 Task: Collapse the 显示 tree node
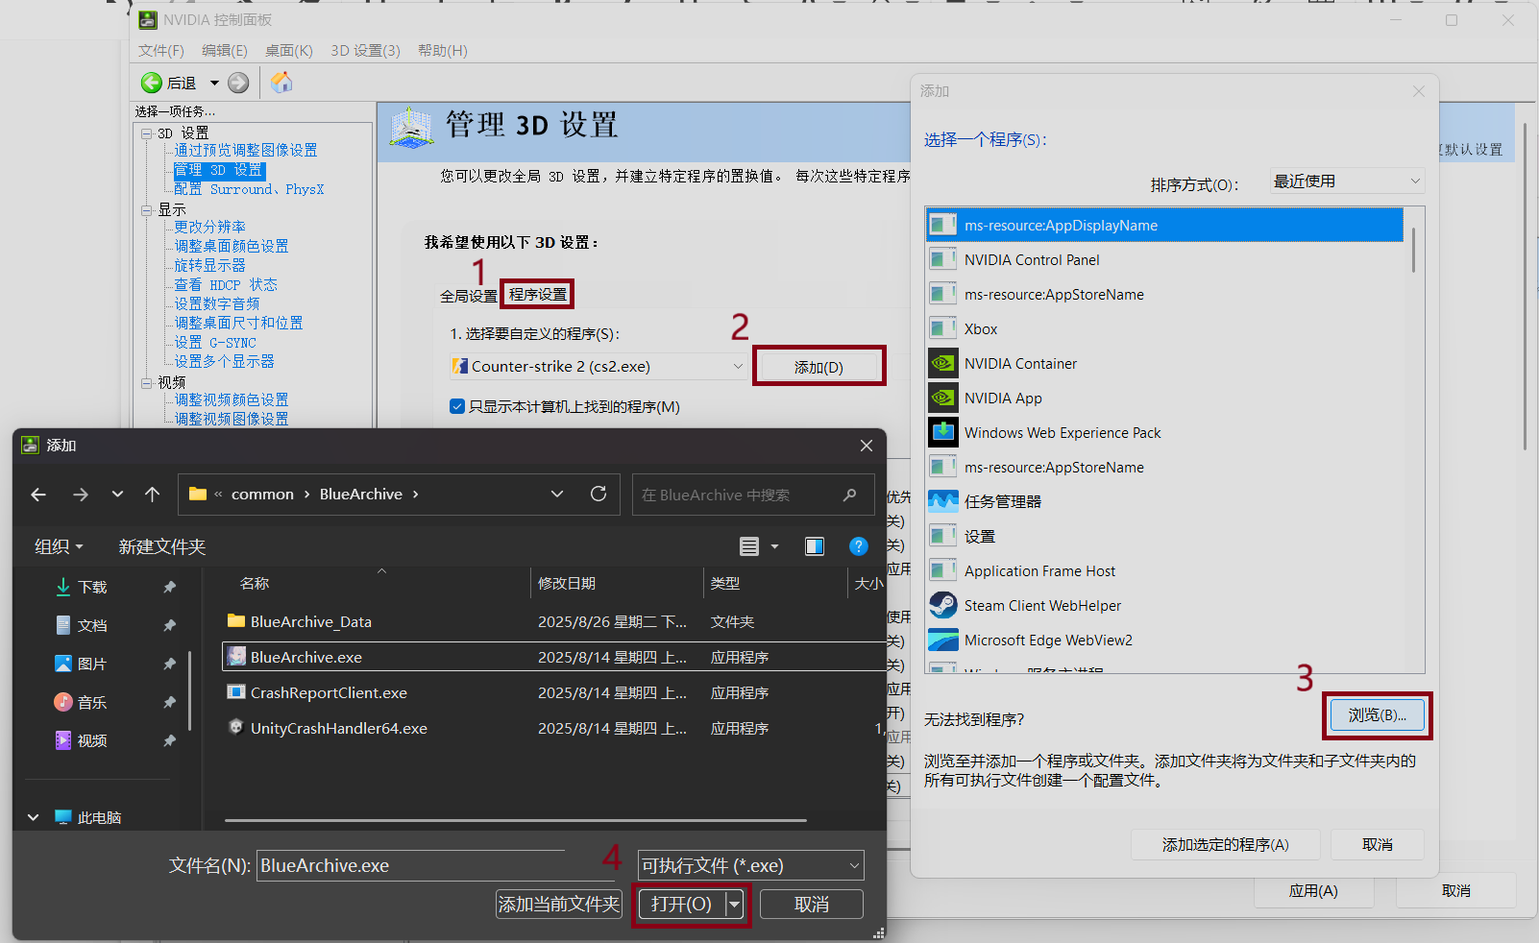[147, 210]
